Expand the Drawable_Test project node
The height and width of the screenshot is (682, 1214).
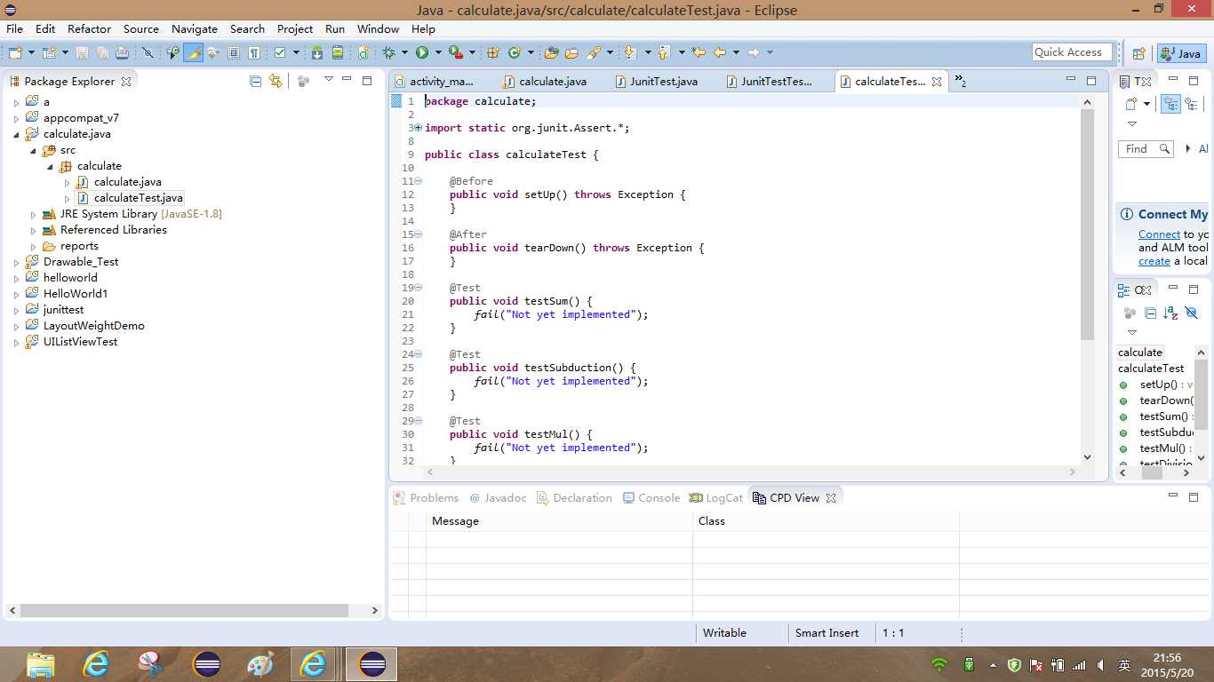16,262
